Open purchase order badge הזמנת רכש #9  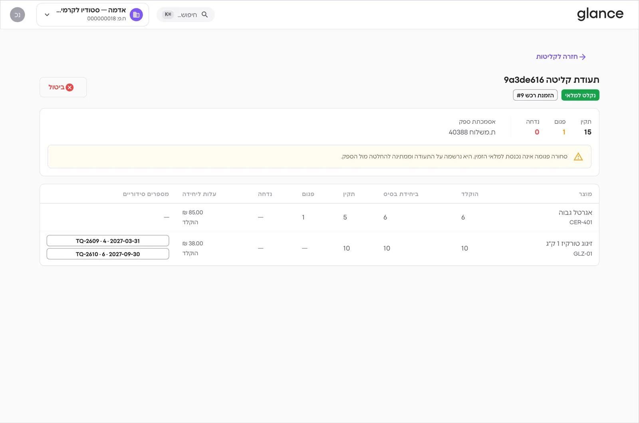tap(535, 95)
